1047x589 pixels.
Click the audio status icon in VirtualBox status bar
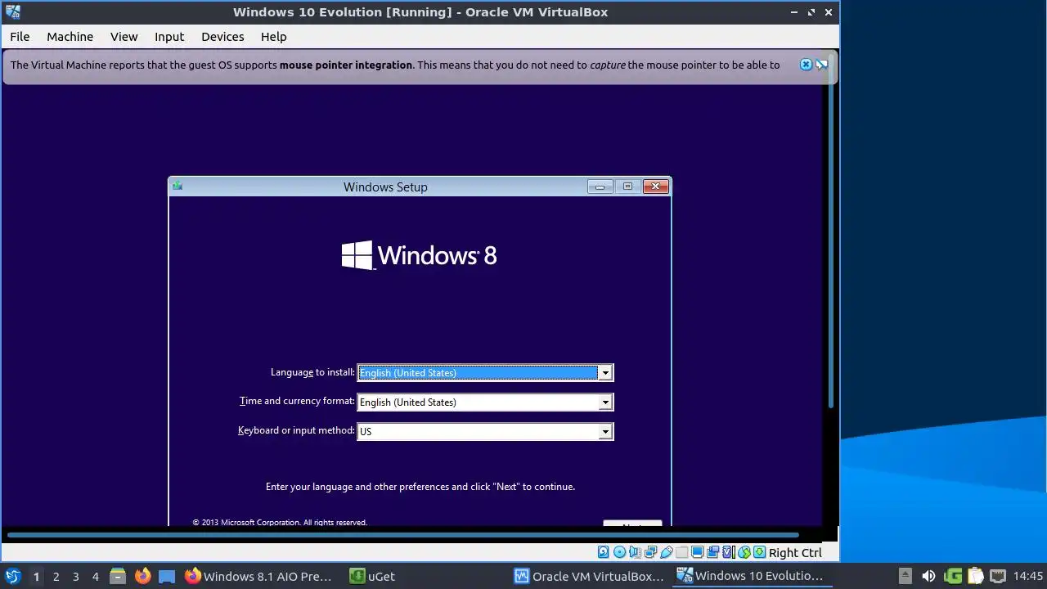[635, 552]
